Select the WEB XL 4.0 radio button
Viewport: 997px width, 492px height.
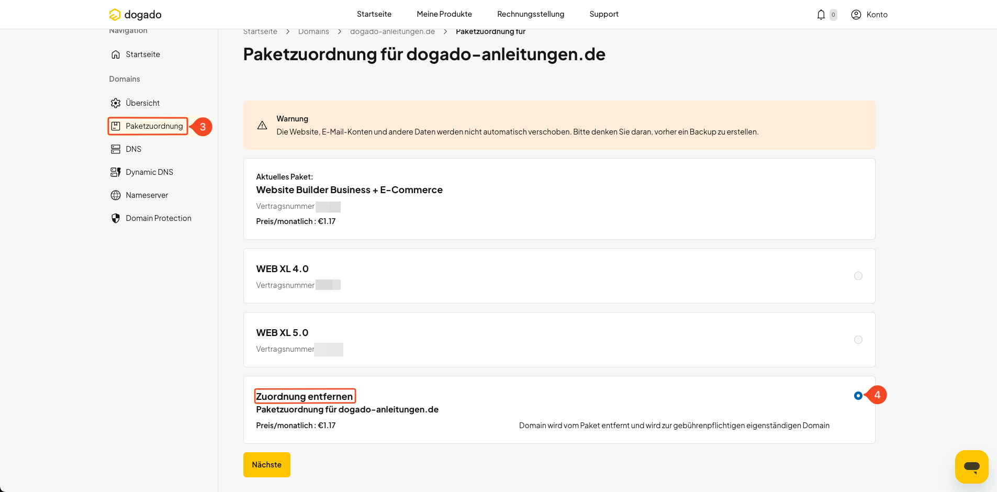[858, 276]
